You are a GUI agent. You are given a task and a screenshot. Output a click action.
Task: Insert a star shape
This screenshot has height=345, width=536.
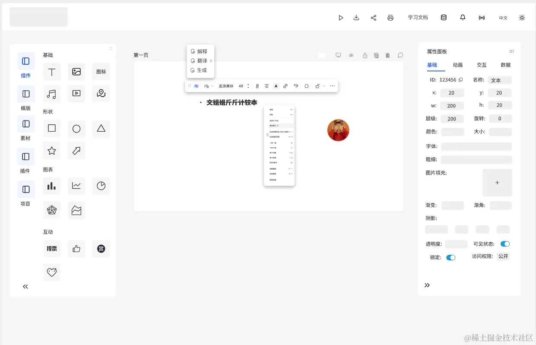(52, 151)
